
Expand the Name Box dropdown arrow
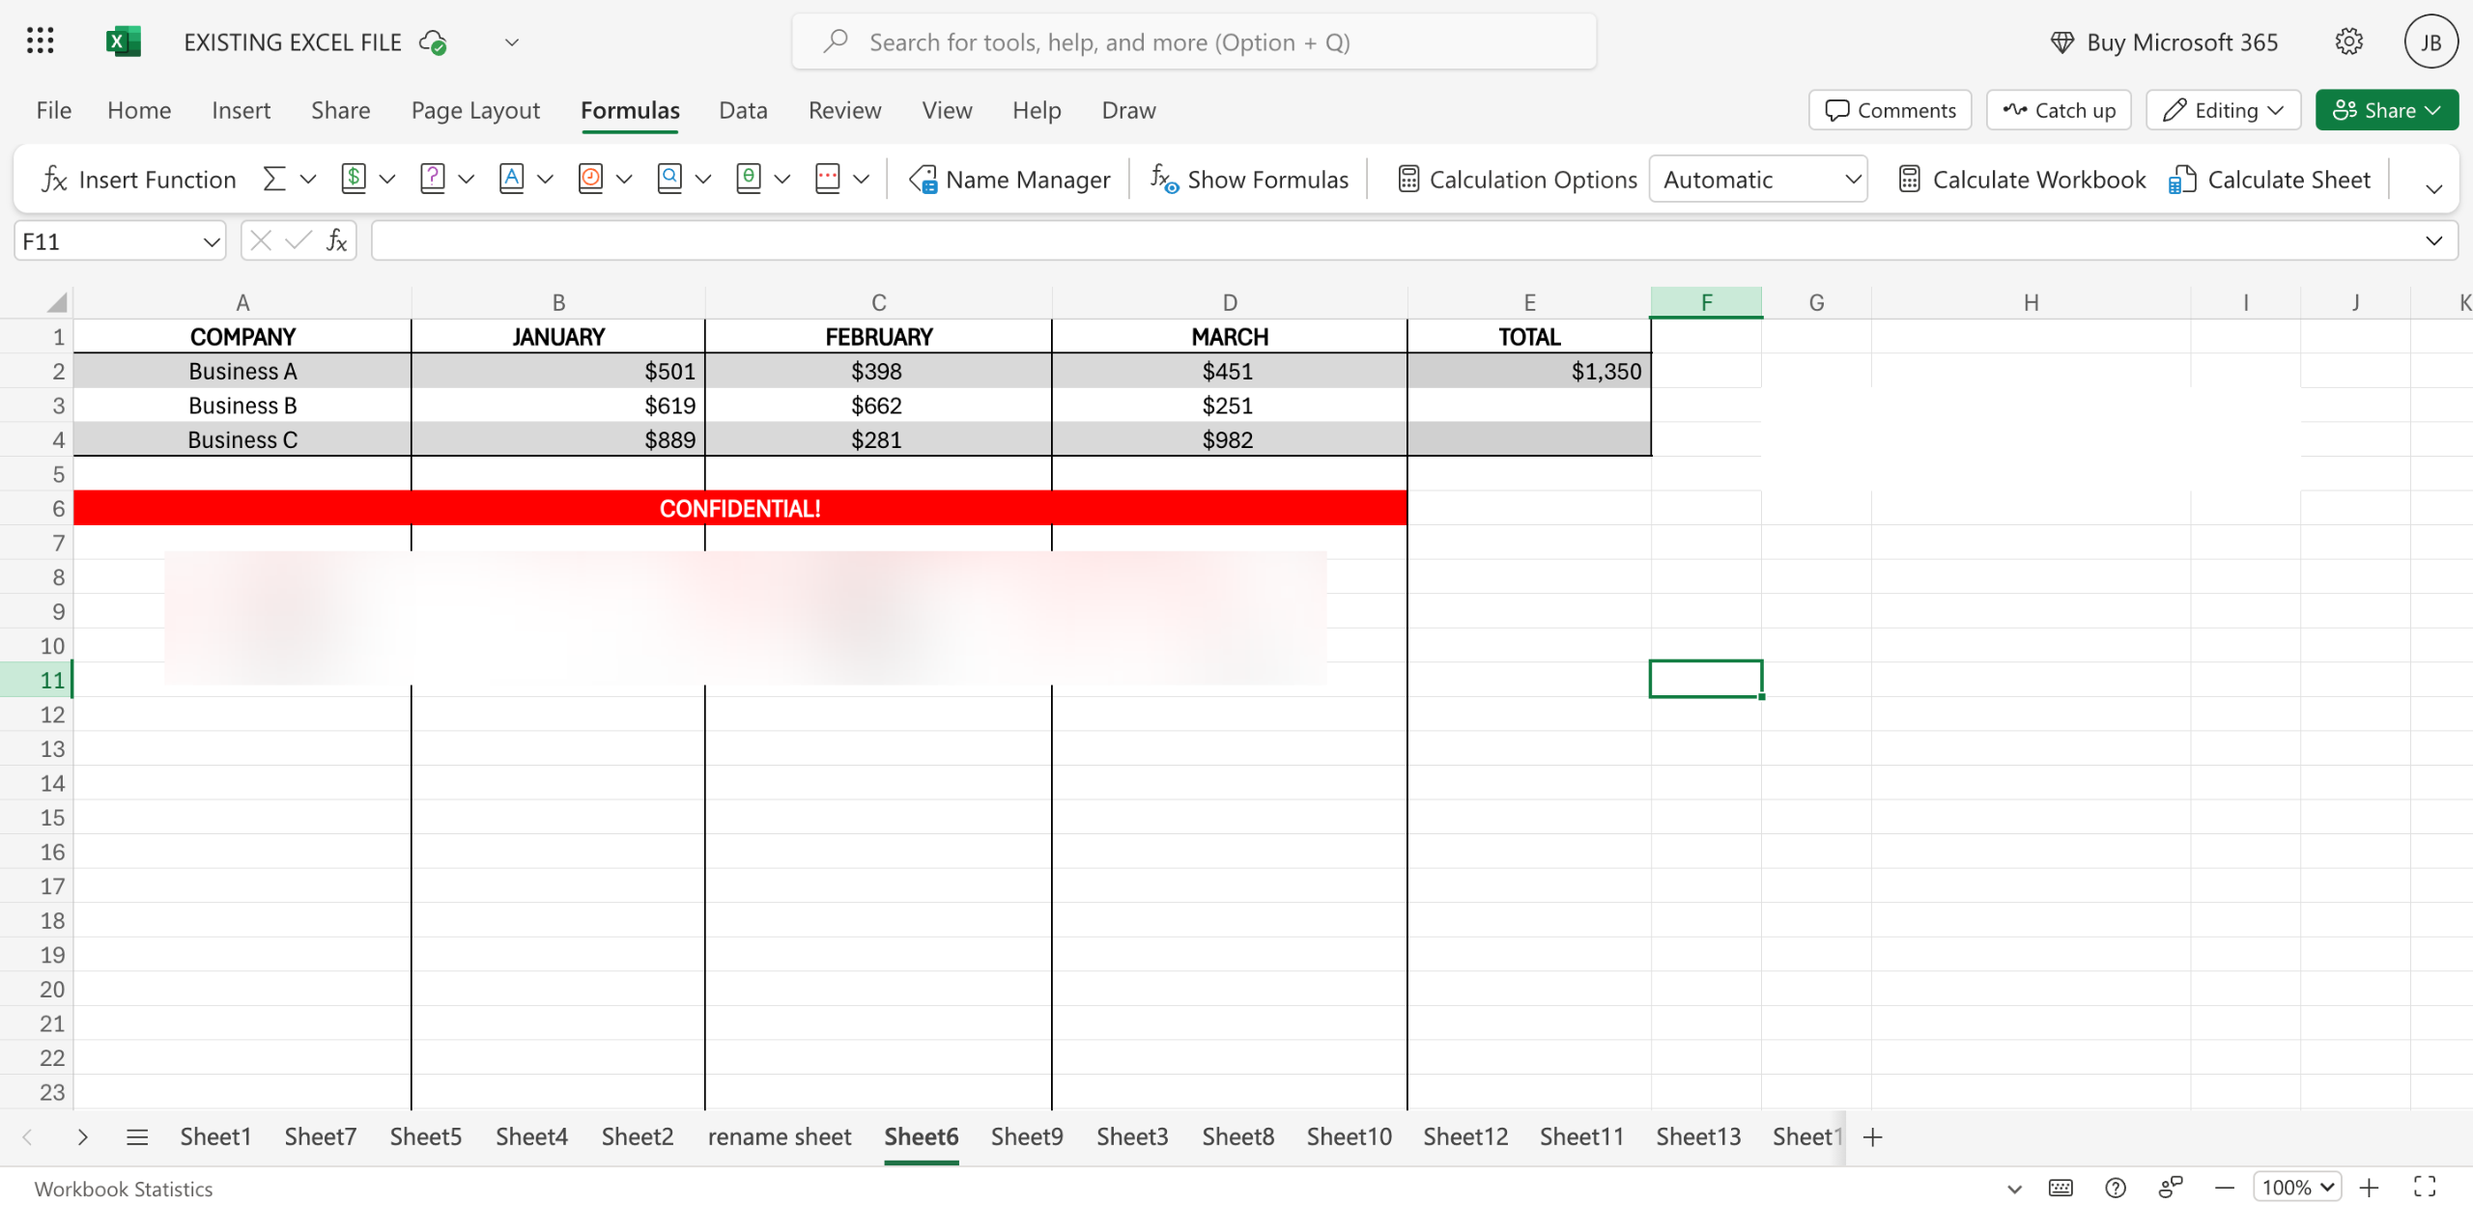[212, 241]
